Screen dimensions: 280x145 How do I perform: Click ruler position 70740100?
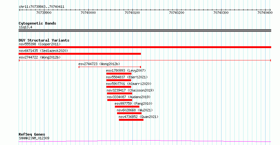click(132, 13)
